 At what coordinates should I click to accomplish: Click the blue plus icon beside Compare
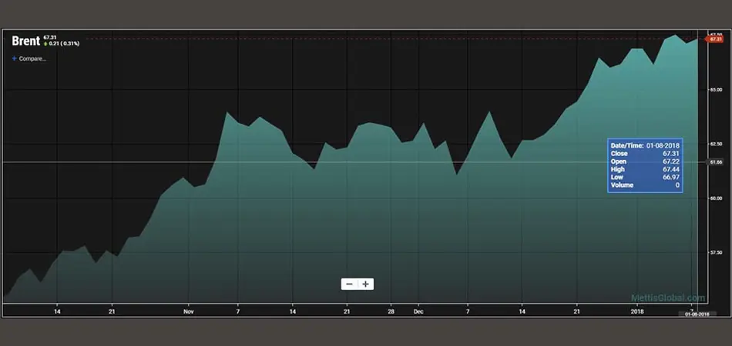tap(14, 58)
